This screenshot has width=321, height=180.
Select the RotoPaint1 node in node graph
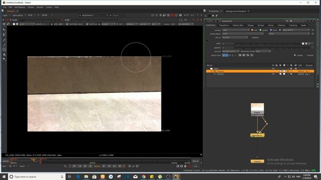click(x=257, y=135)
